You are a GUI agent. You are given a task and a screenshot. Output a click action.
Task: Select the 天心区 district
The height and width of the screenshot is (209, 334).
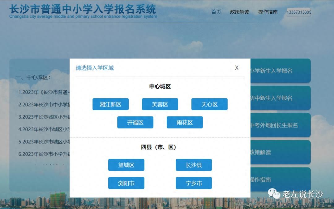click(209, 104)
